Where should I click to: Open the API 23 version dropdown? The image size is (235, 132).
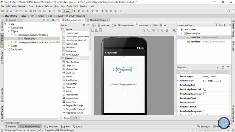163,25
